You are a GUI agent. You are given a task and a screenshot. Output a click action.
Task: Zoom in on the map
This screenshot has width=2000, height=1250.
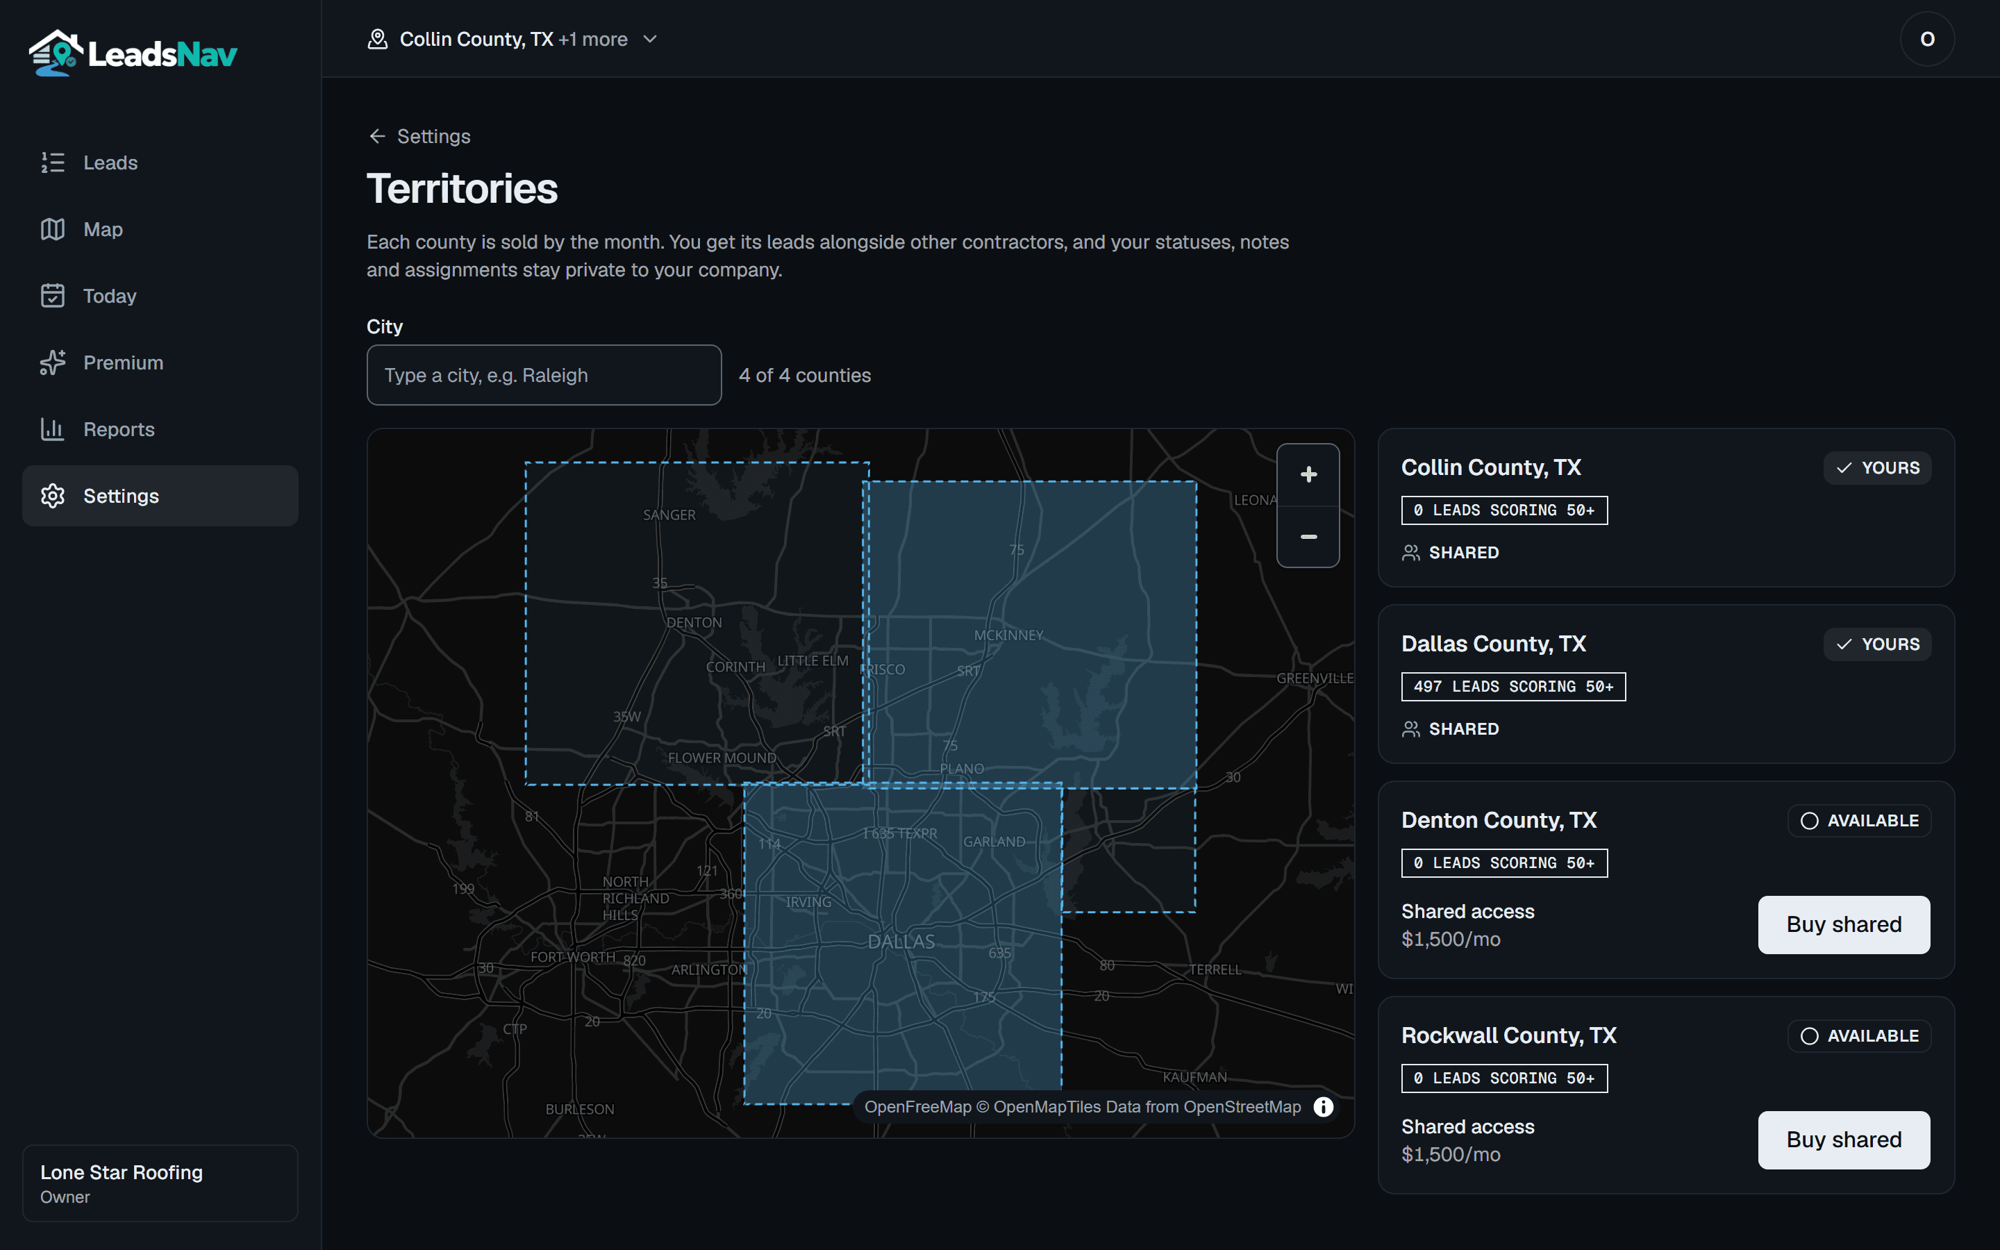coord(1308,474)
